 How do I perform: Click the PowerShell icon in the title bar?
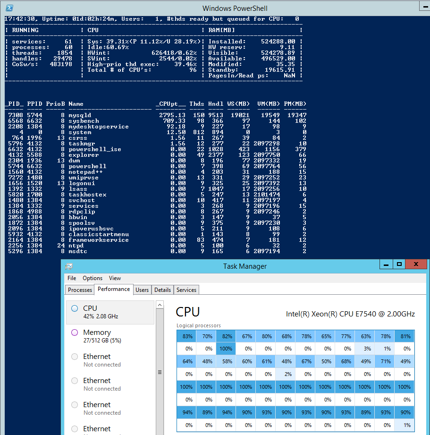click(x=10, y=8)
